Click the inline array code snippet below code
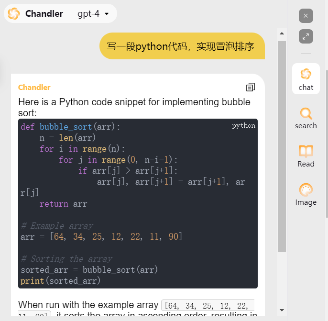Image resolution: width=328 pixels, height=321 pixels. pyautogui.click(x=208, y=305)
